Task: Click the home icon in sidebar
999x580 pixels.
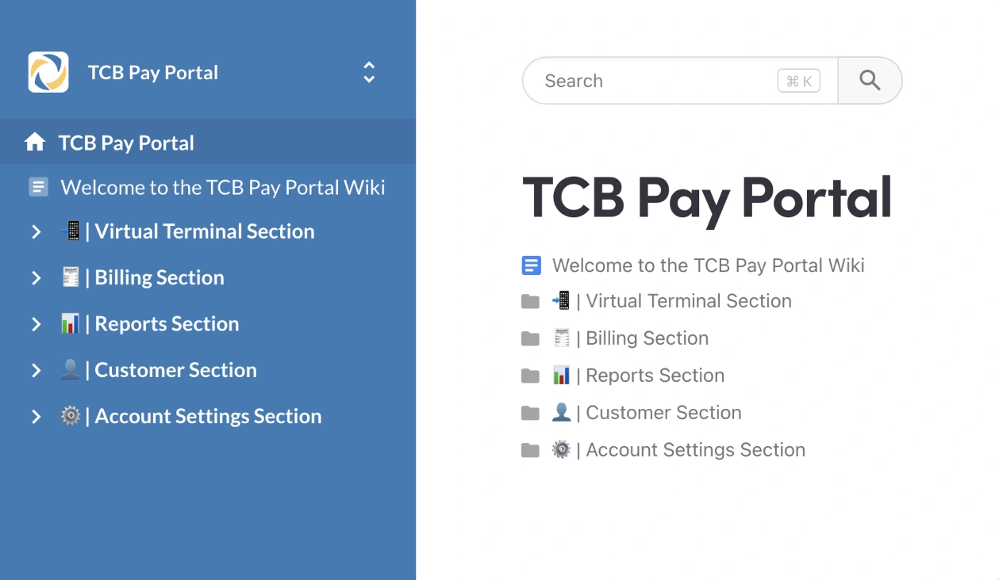Action: (x=35, y=143)
